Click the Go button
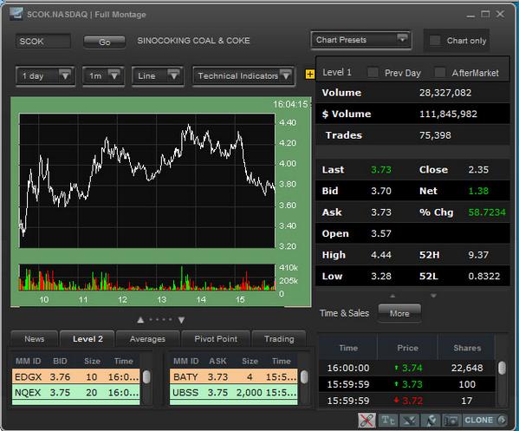 coord(104,42)
